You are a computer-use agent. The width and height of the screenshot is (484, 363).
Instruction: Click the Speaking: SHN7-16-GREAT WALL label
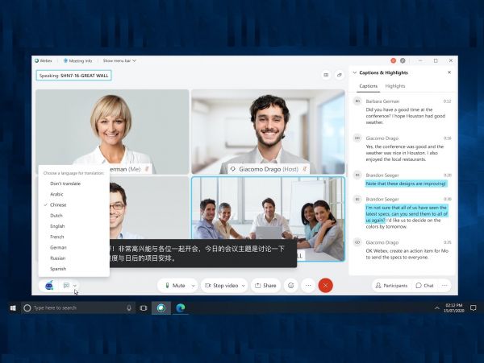pyautogui.click(x=73, y=76)
